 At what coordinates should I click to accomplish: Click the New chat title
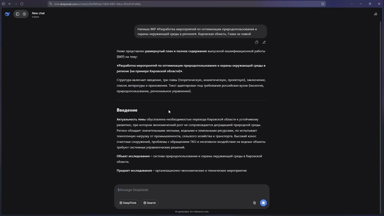coord(38,13)
